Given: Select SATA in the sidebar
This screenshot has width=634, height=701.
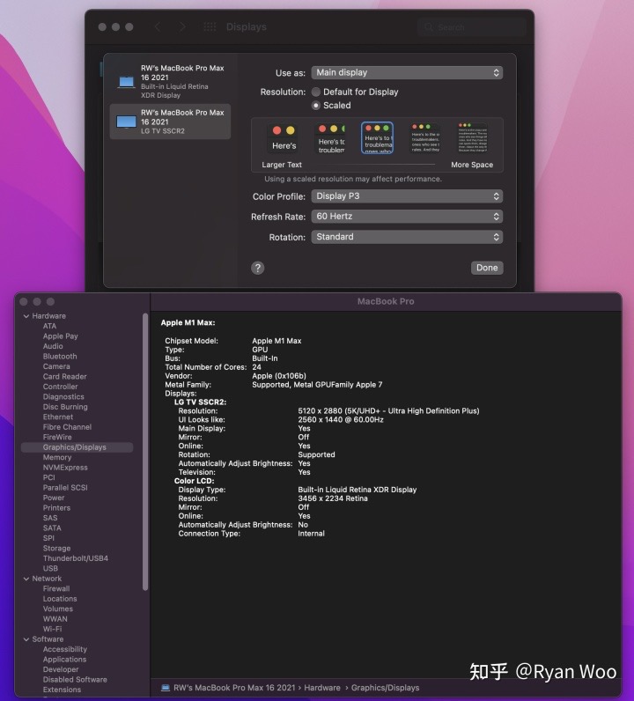Looking at the screenshot, I should [52, 528].
